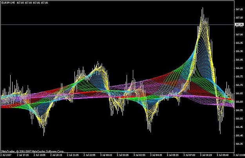Click the 166.55 price axis label

[x=239, y=110]
